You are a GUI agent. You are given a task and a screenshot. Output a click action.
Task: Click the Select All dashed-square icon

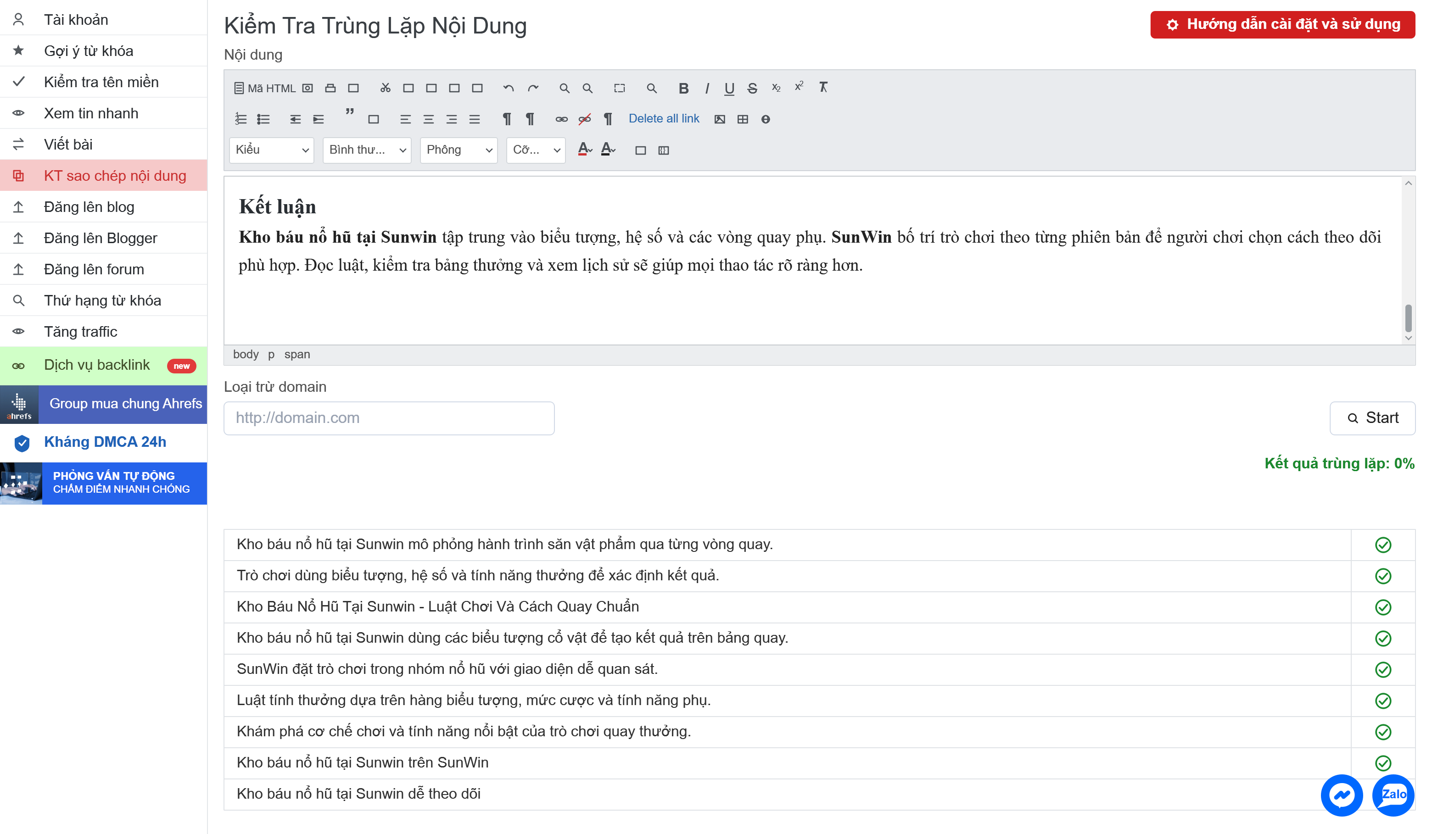point(620,88)
